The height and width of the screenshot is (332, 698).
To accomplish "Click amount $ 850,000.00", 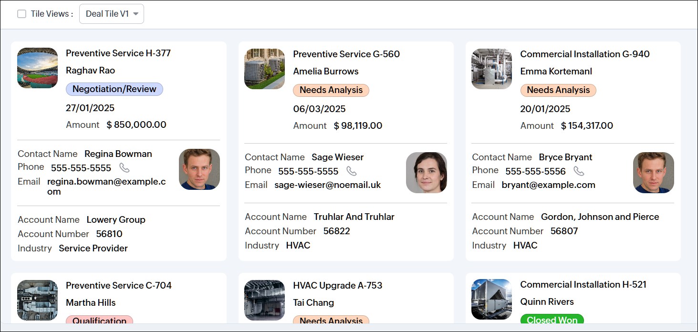I will pyautogui.click(x=136, y=124).
